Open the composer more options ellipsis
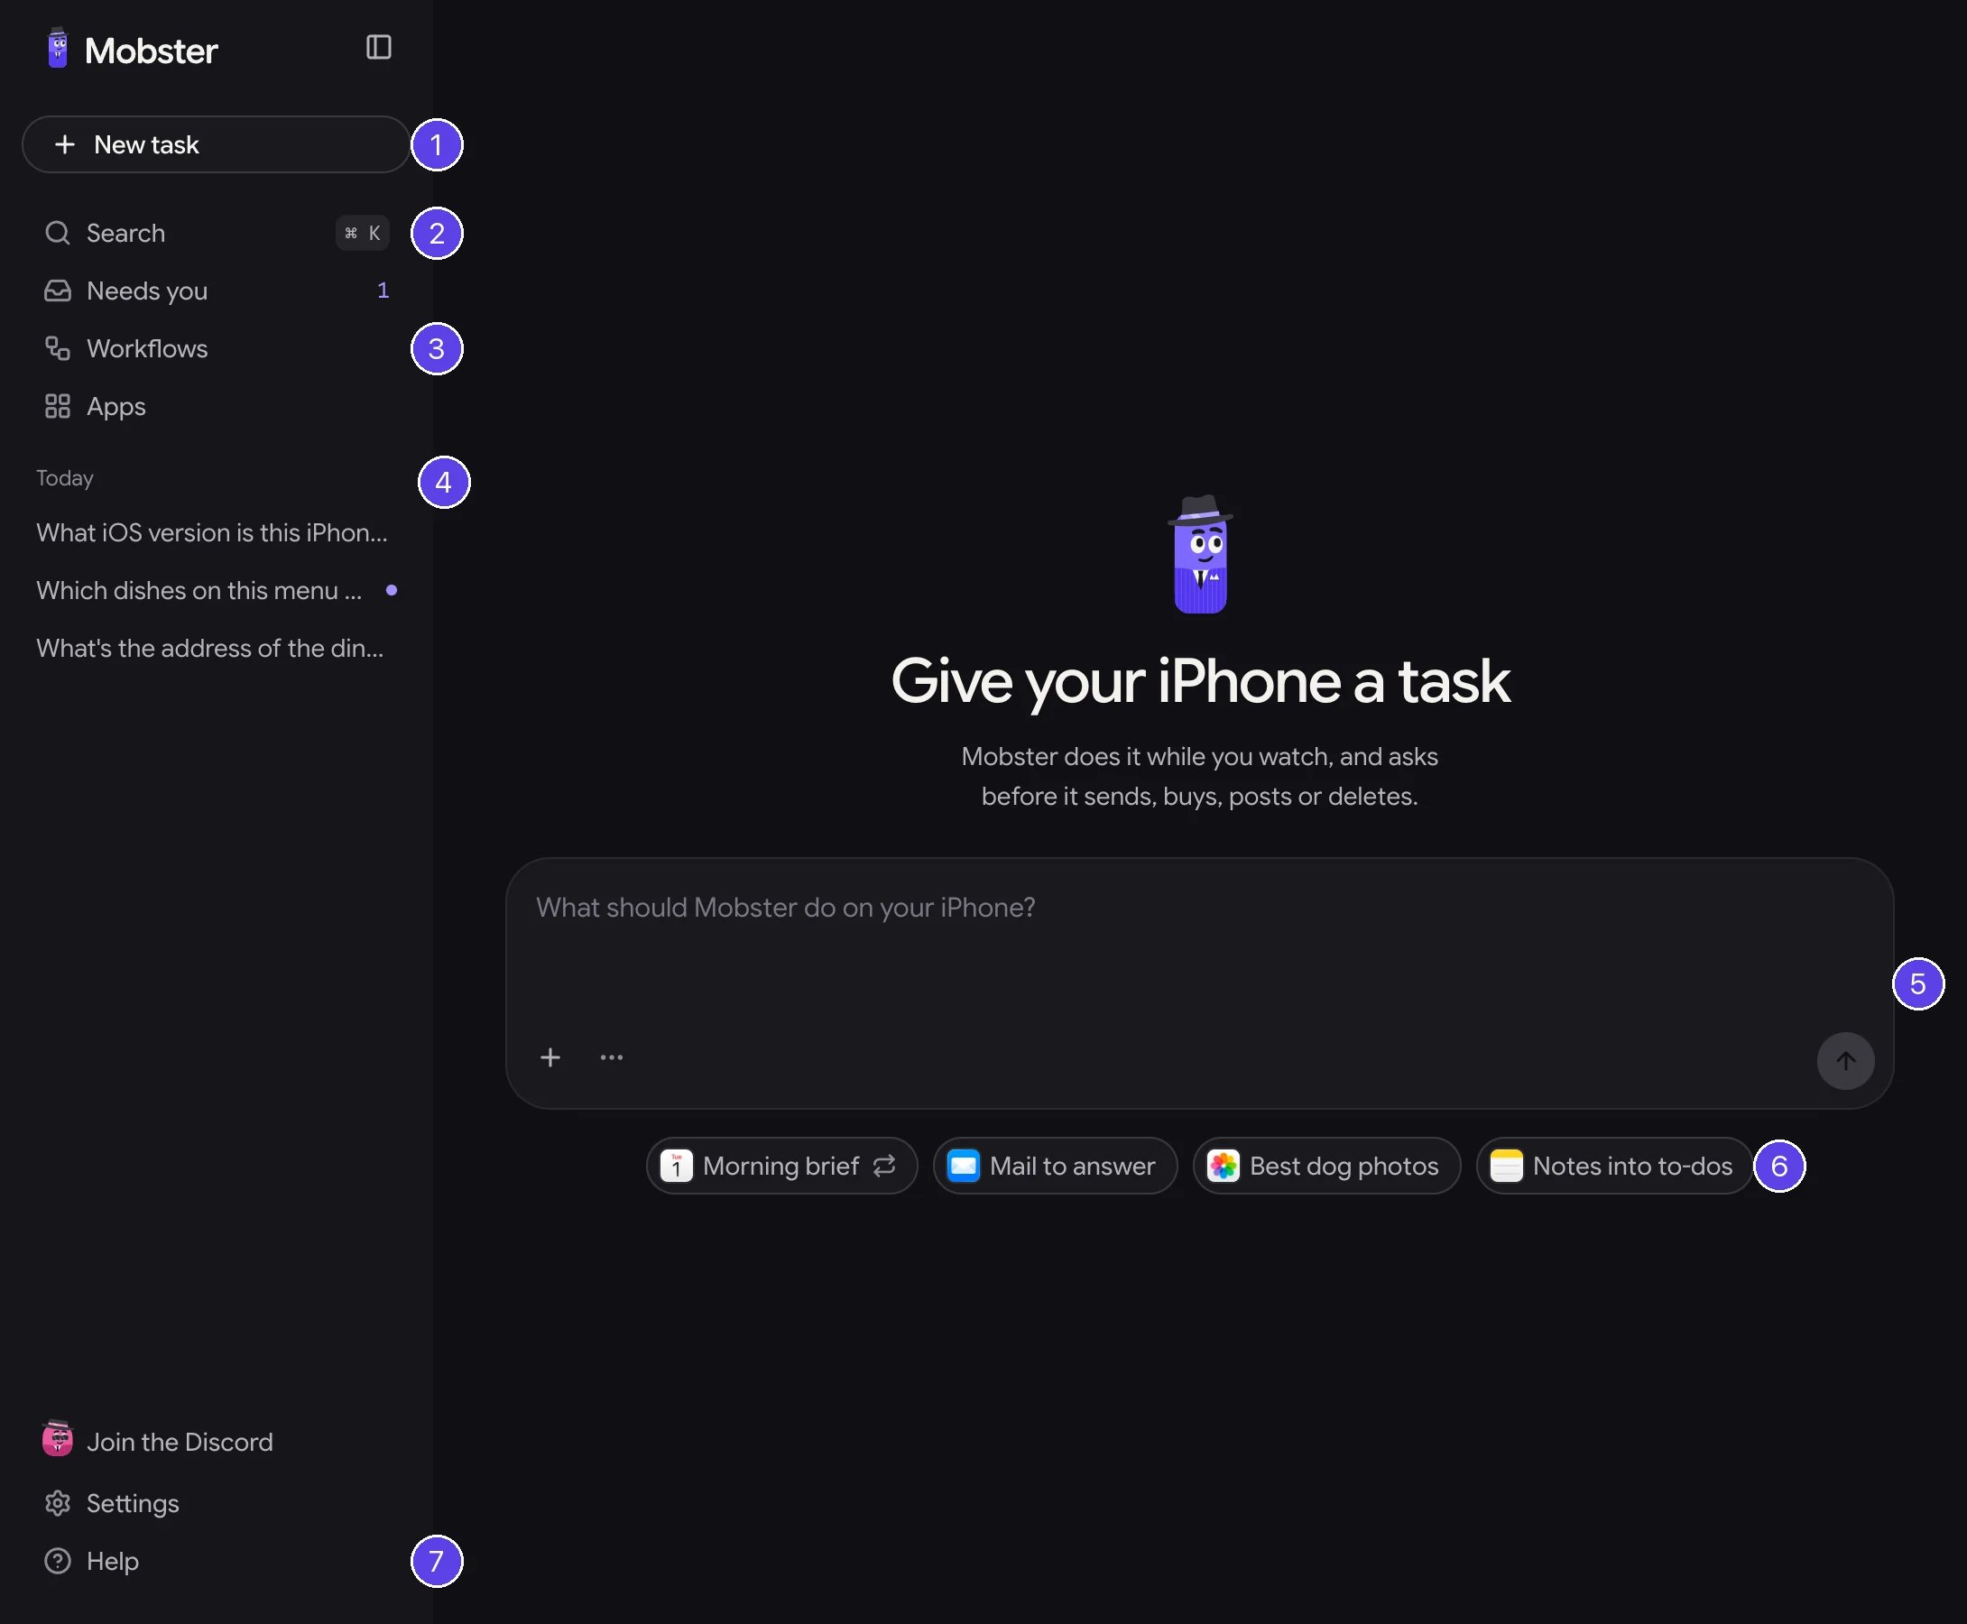1967x1624 pixels. pos(611,1057)
